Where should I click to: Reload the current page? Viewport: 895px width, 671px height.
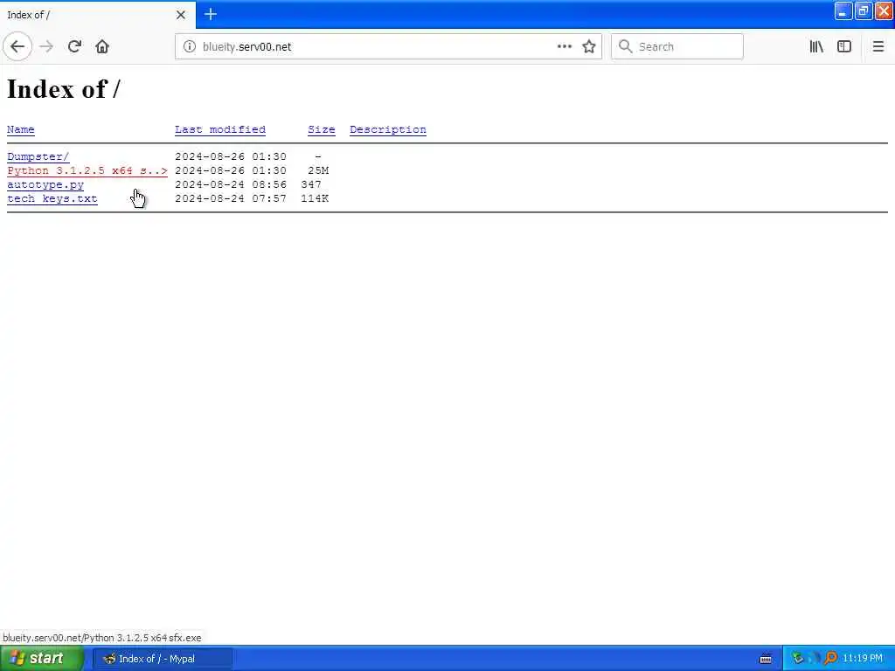click(x=74, y=46)
